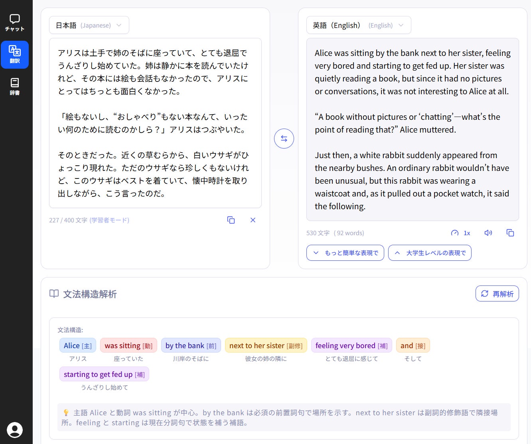Click the 学習者モード label

point(109,220)
